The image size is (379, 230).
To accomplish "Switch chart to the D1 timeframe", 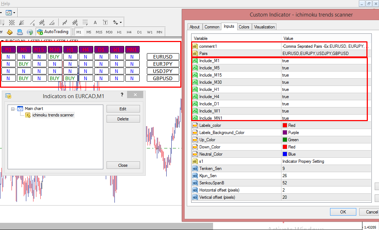I will tap(139, 32).
